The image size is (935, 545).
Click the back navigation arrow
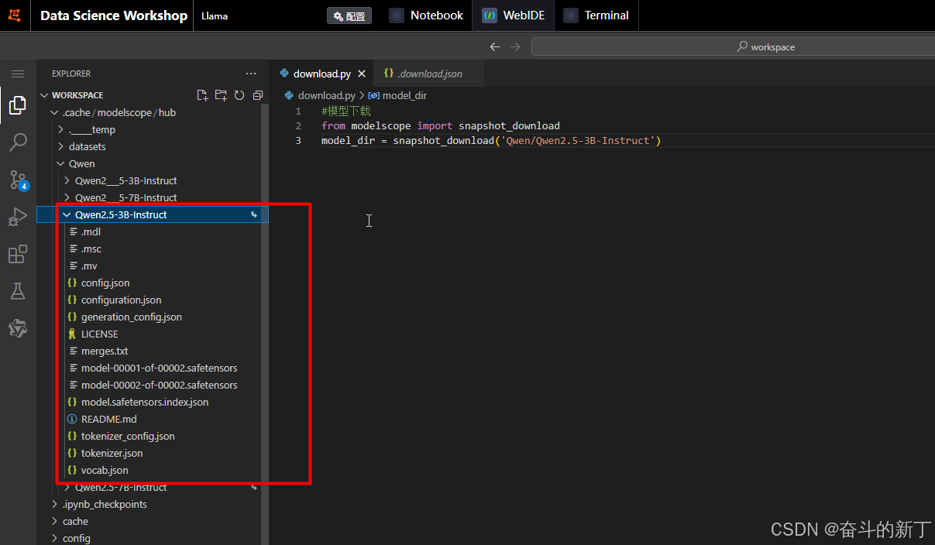tap(495, 46)
